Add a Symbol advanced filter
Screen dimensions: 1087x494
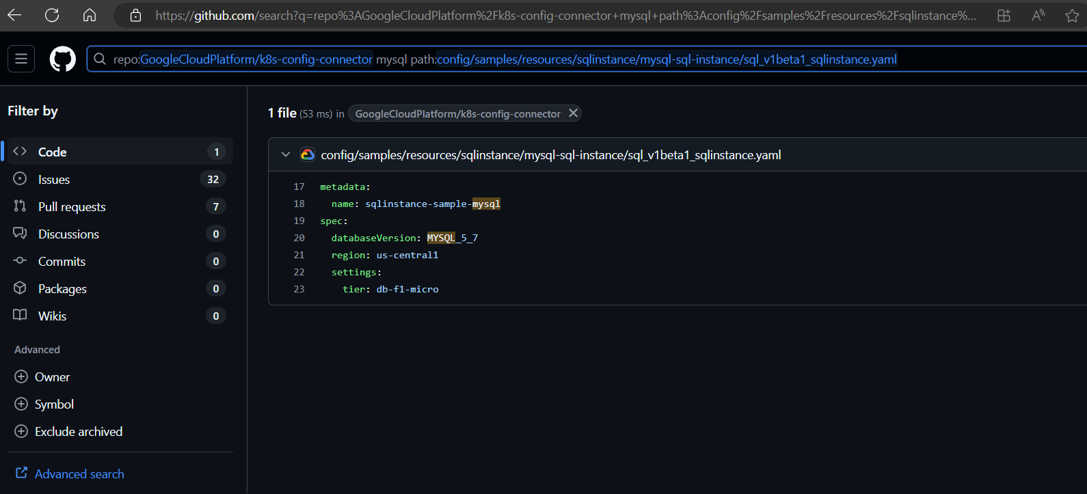tap(44, 404)
